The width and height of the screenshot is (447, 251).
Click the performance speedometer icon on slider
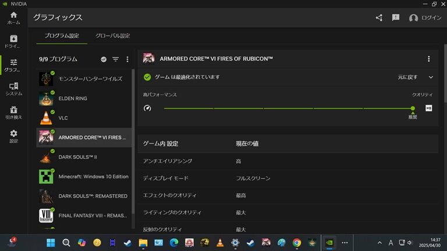point(147,108)
